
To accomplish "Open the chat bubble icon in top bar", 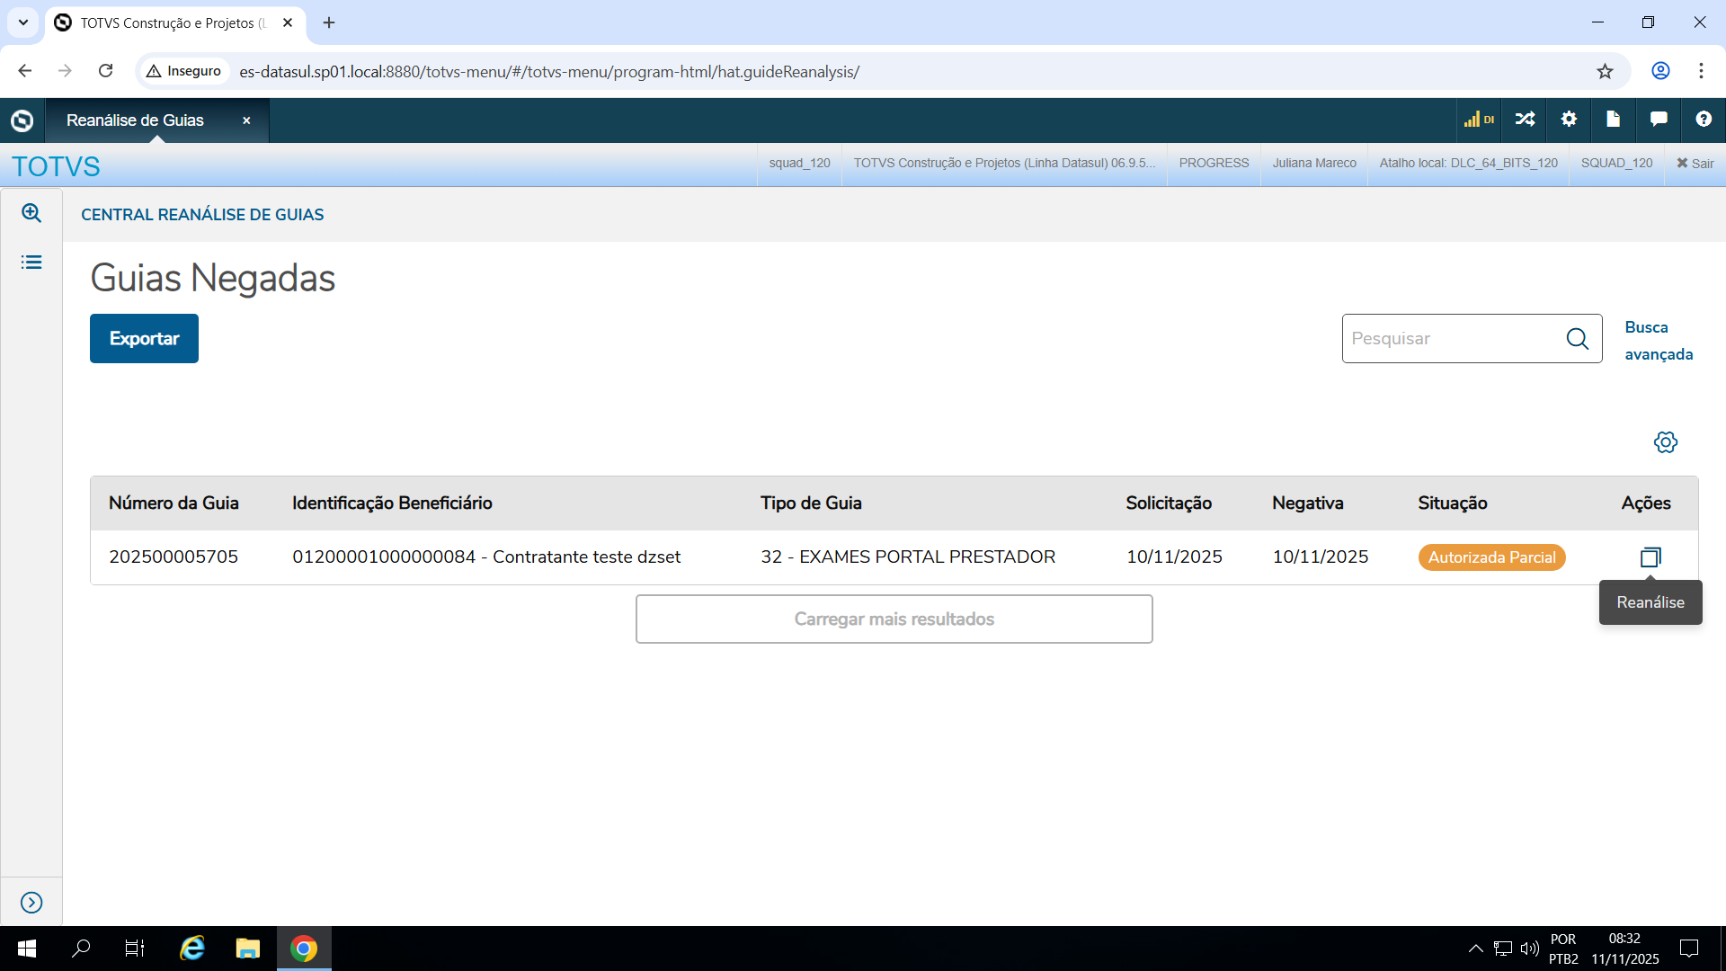I will 1658,120.
